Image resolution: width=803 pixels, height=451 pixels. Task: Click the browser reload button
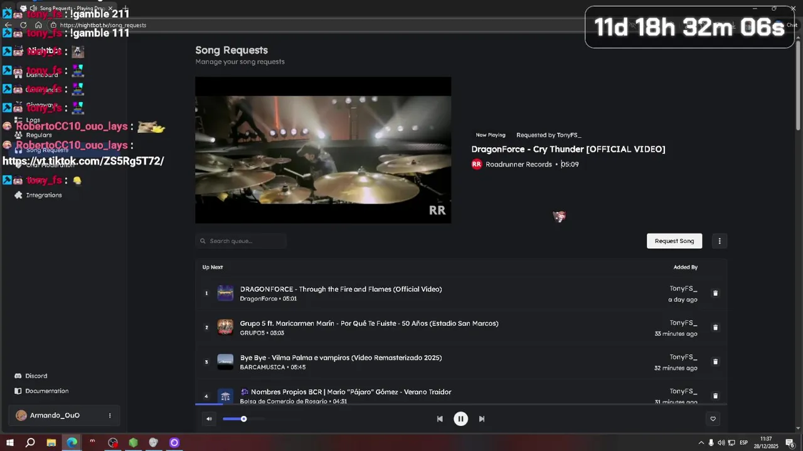coord(23,25)
